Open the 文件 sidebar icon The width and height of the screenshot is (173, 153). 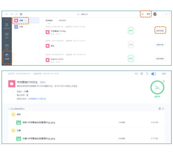(x=7, y=46)
